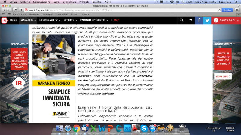
Task: Click the Finder icon in the Dock
Action: tap(59, 128)
